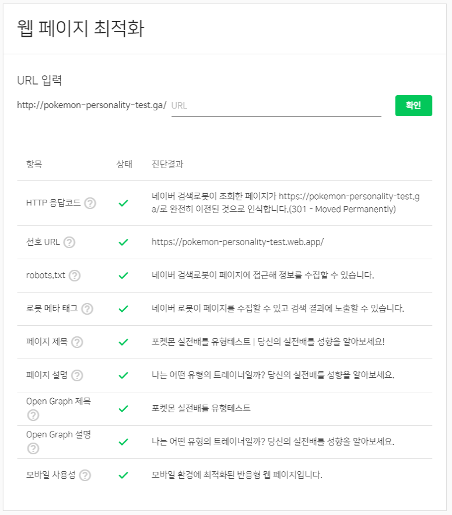
Task: Show help for robots.txt item
Action: coord(75,276)
